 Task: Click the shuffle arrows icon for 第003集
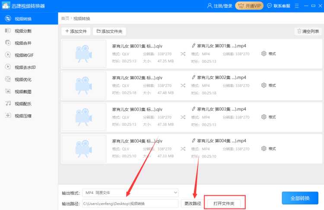tap(183, 117)
